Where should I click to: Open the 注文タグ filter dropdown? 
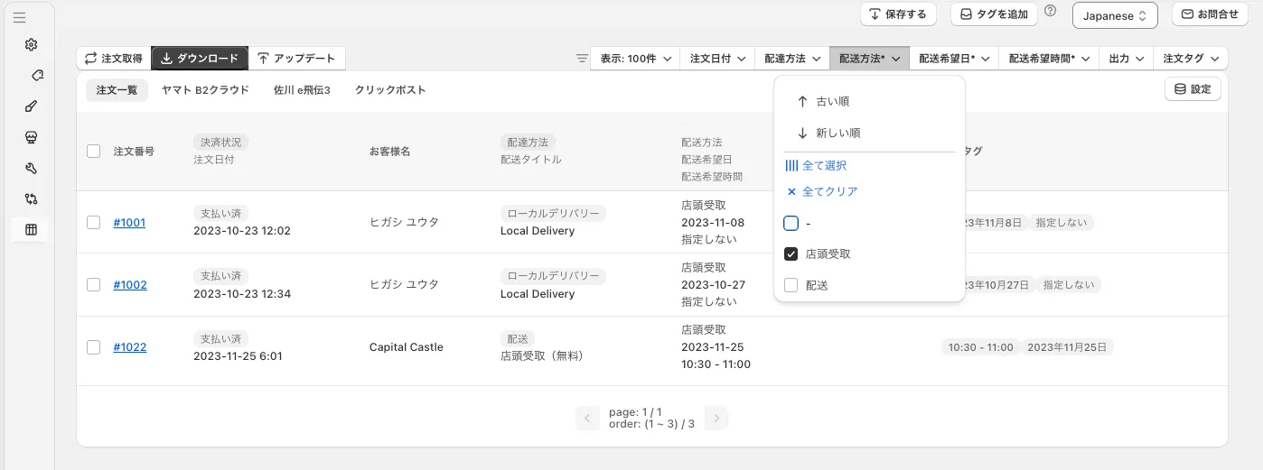1190,59
